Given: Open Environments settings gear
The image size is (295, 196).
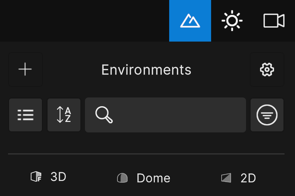Looking at the screenshot, I should pos(267,70).
